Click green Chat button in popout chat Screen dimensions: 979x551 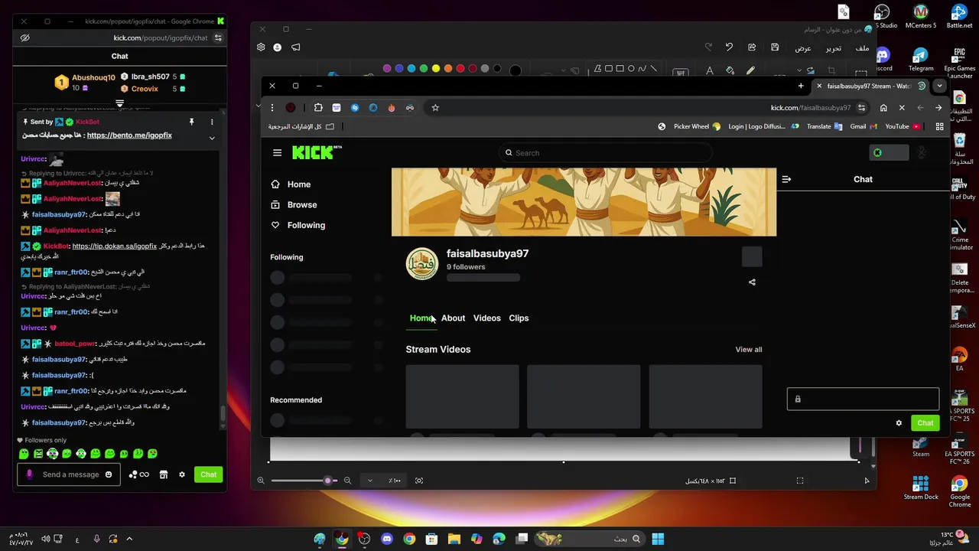click(x=208, y=474)
